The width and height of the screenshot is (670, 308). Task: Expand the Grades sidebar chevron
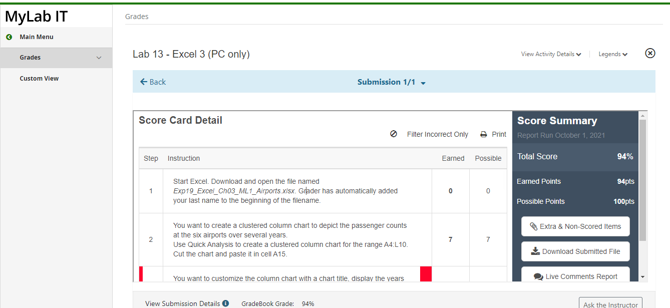click(x=99, y=58)
